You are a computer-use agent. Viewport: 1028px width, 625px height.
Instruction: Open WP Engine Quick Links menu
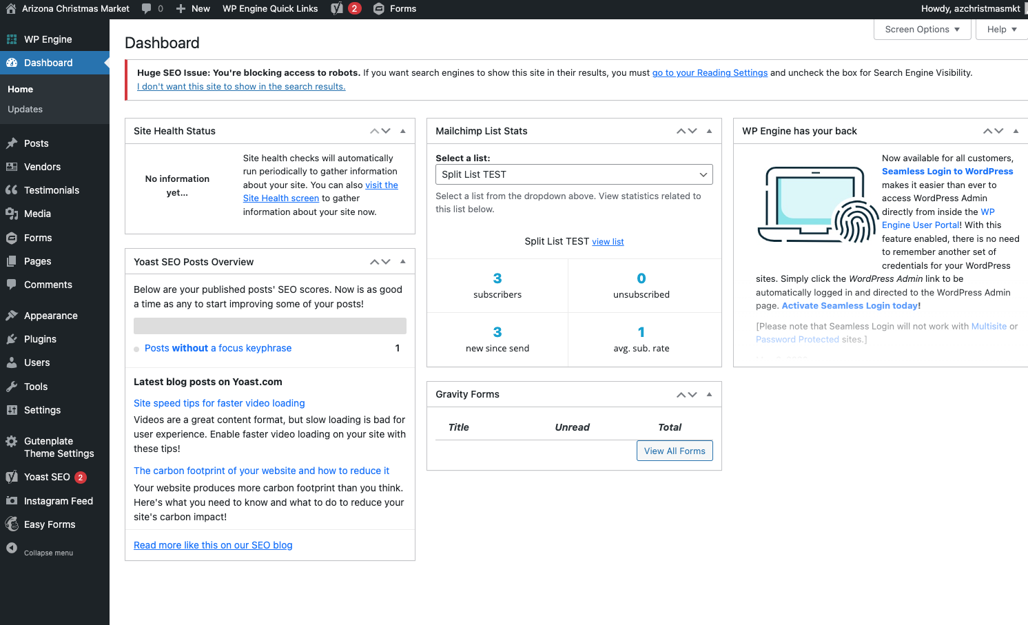[270, 8]
